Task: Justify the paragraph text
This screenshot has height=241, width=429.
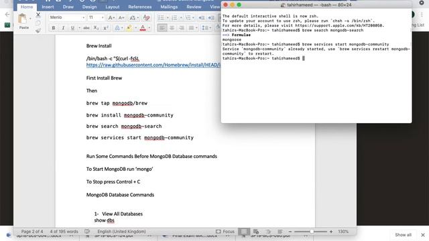Action: pos(191,28)
